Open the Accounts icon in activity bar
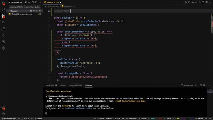Screen dimensions: 213x120 pos(3,107)
